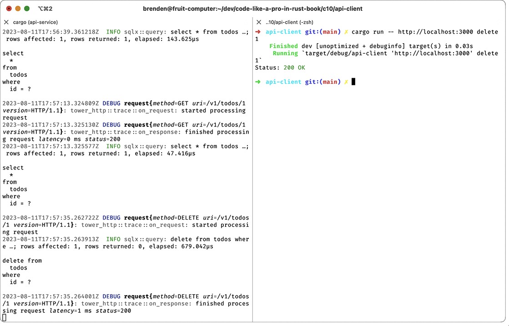Click the unquoted http://localhost:3000 in cargo command
The height and width of the screenshot is (326, 509).
[436, 32]
